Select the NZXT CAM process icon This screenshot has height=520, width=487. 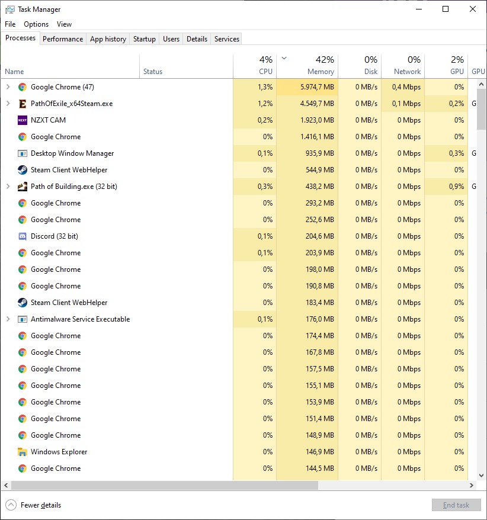click(23, 120)
